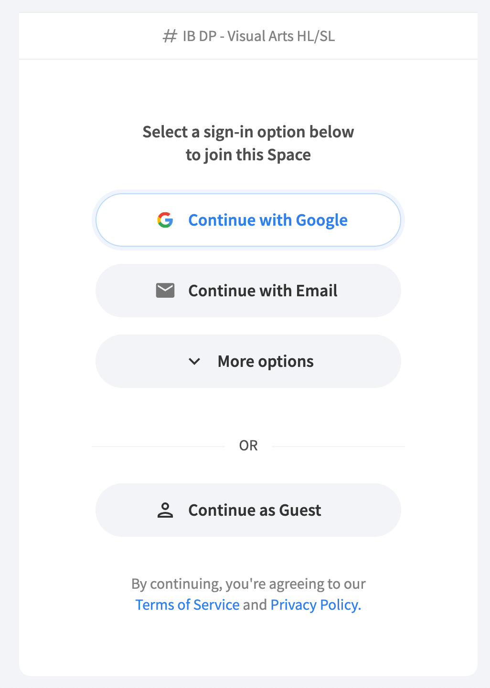This screenshot has width=490, height=688.
Task: Join the Space via Continue as Guest
Action: pos(255,510)
